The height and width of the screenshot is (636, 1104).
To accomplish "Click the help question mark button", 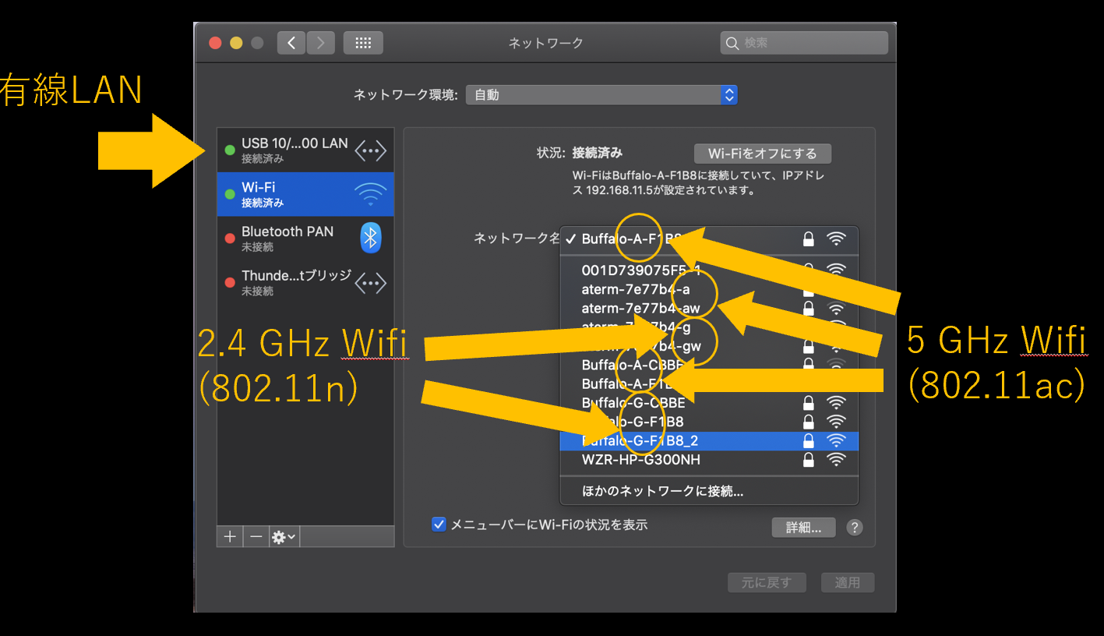I will (x=854, y=528).
